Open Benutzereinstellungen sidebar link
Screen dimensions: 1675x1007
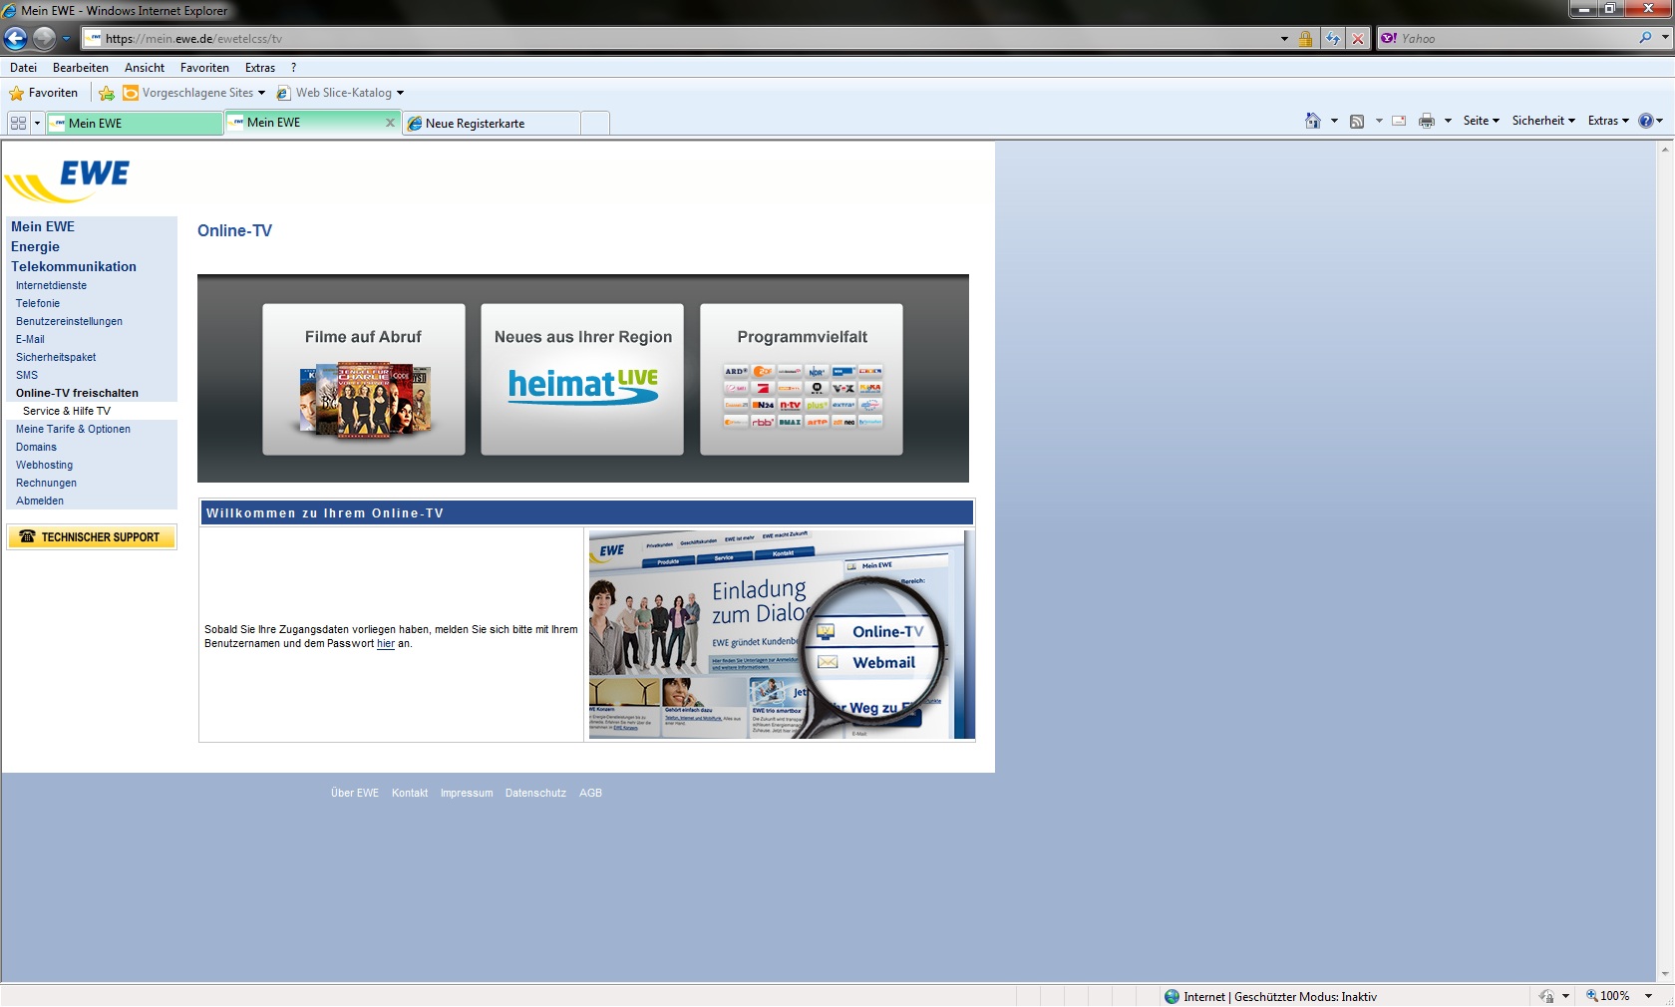(69, 321)
